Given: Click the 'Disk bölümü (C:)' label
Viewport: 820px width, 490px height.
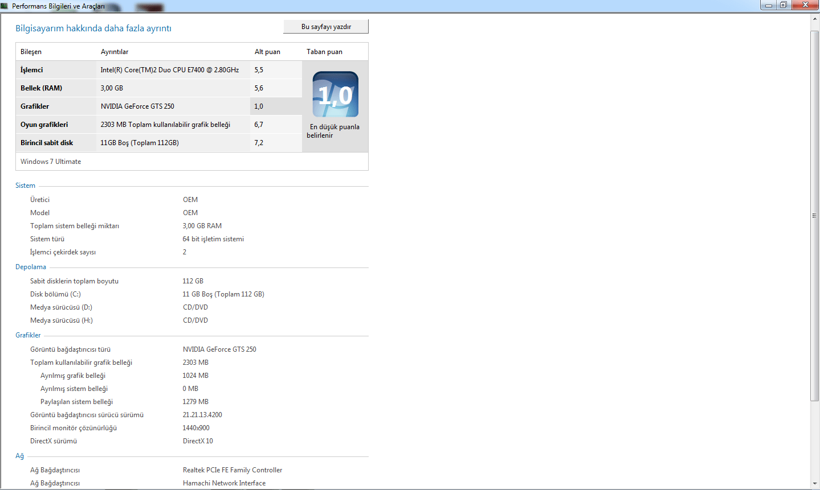Looking at the screenshot, I should tap(55, 294).
